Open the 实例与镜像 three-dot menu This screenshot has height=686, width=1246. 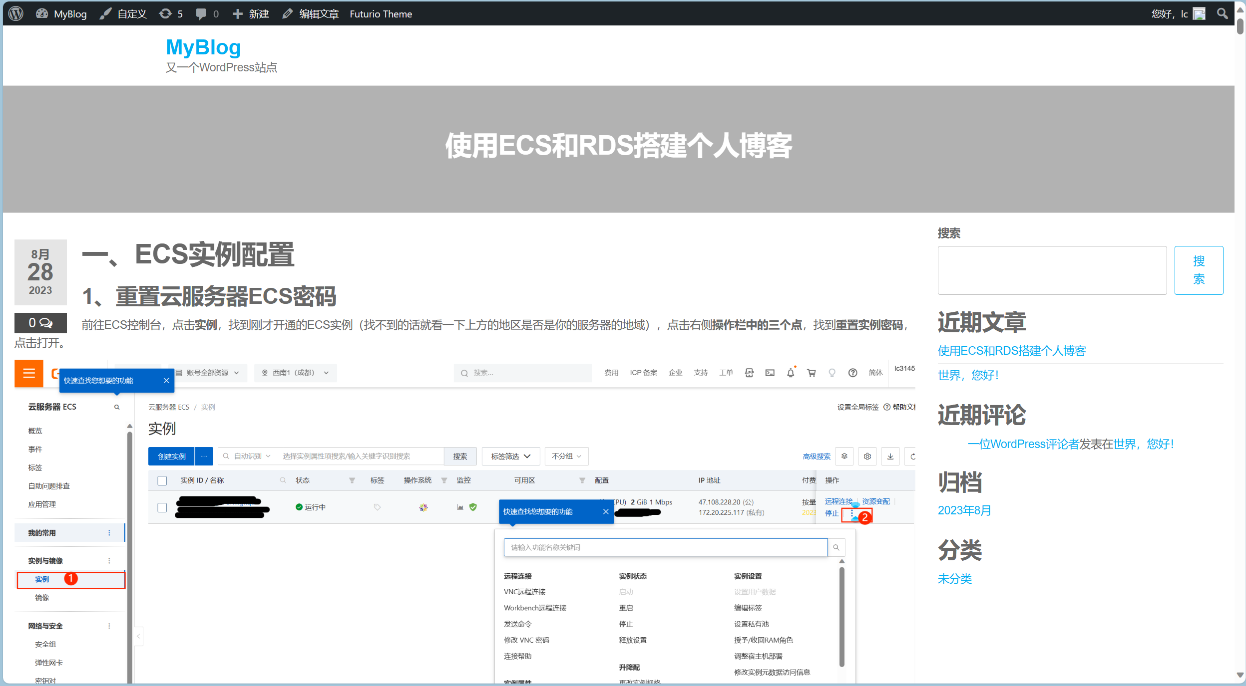[109, 561]
